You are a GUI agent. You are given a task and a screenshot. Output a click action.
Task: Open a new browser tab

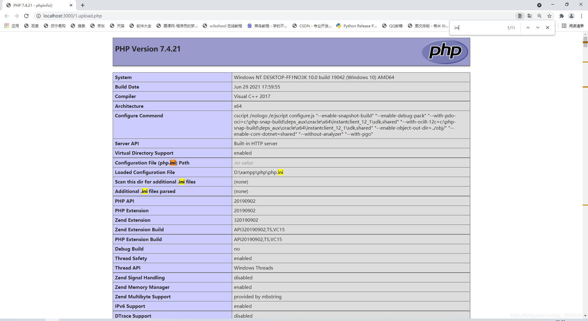(x=83, y=5)
